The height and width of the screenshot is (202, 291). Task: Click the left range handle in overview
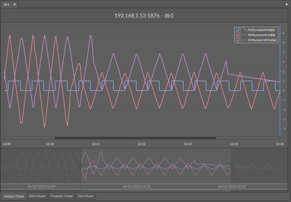coord(80,166)
